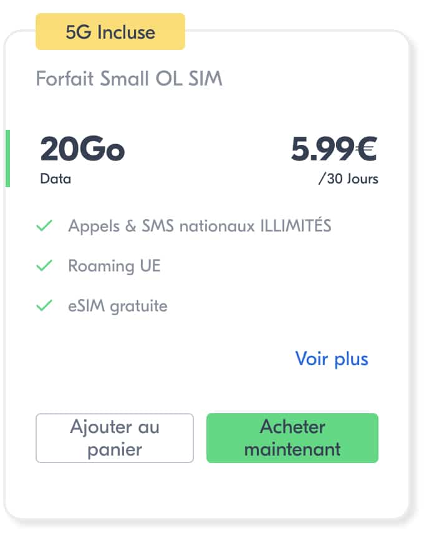Click the yellow 5G Incluse badge
The width and height of the screenshot is (424, 533).
coord(110,32)
